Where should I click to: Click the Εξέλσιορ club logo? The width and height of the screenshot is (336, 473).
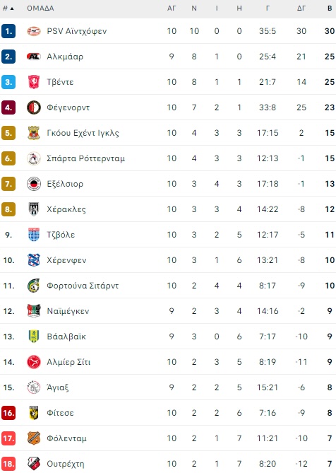[34, 184]
